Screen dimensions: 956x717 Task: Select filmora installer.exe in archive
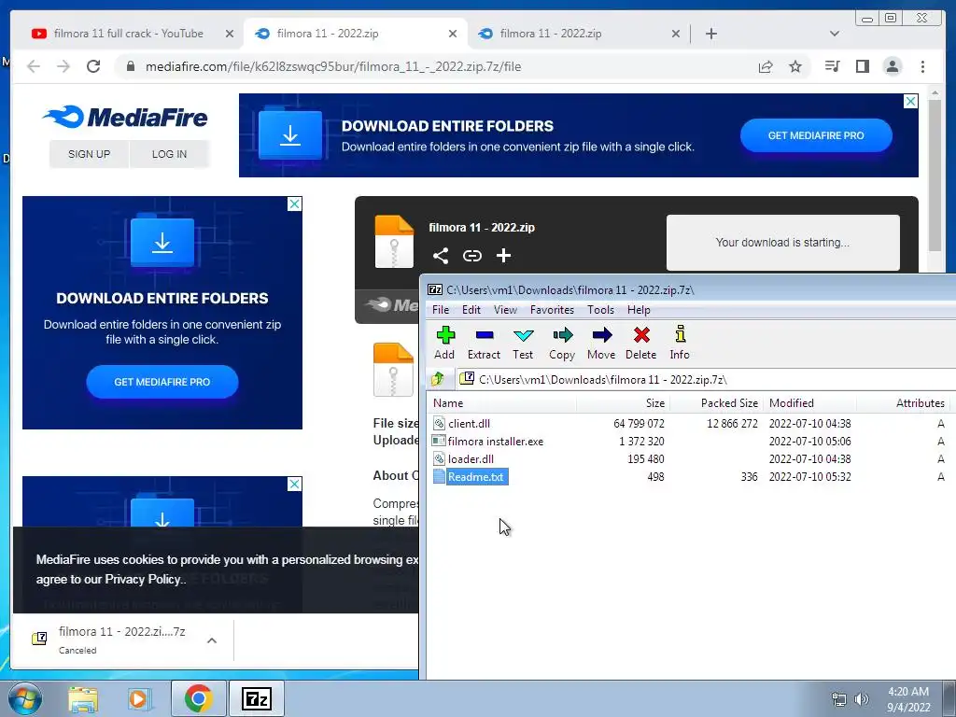pos(495,442)
